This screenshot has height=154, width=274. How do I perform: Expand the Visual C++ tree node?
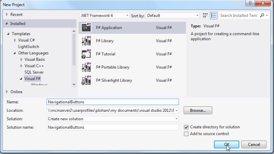pyautogui.click(x=21, y=66)
